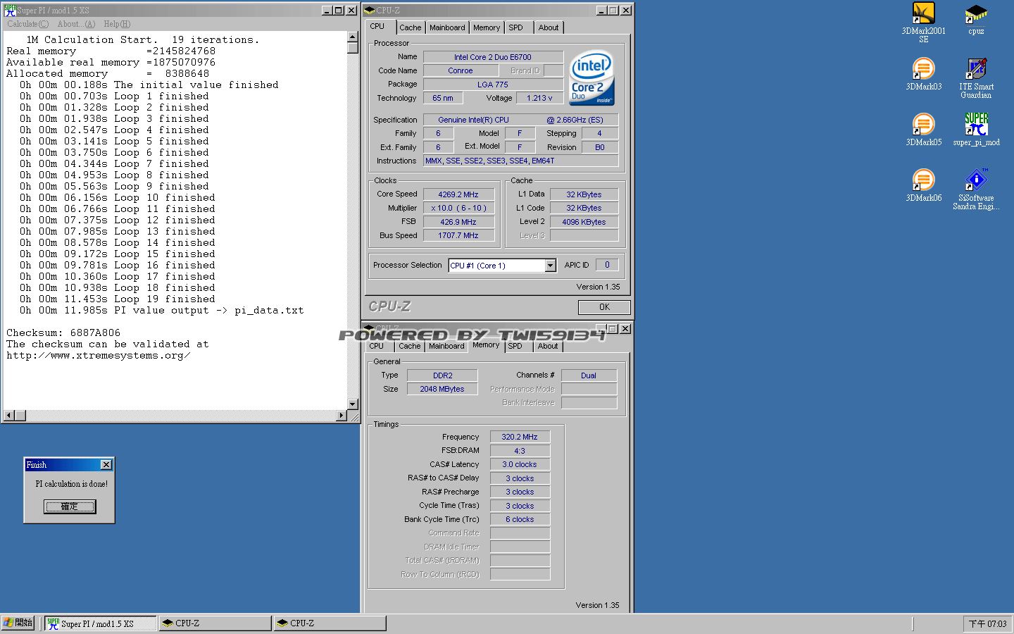The width and height of the screenshot is (1014, 634).
Task: Open the Start menu on taskbar
Action: 18,623
